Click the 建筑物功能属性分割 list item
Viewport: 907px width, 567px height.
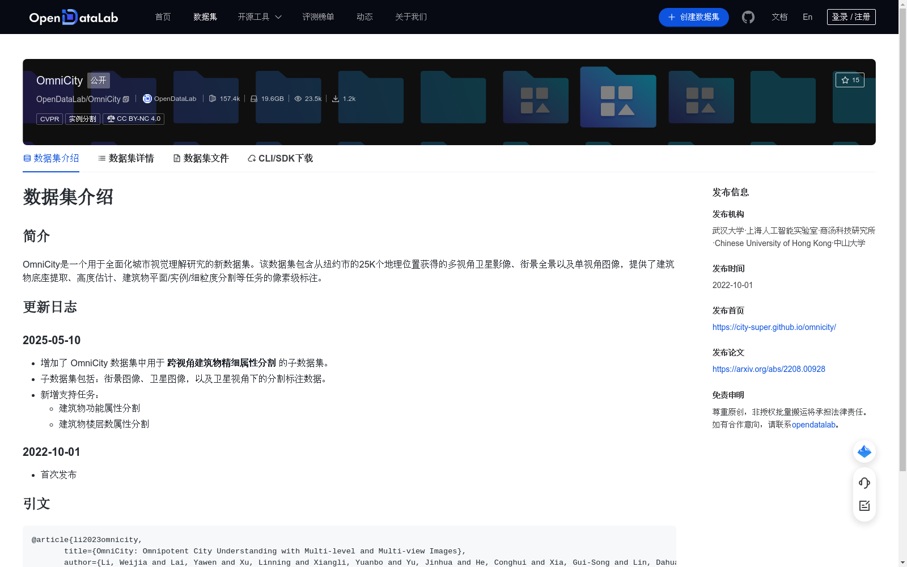point(99,408)
